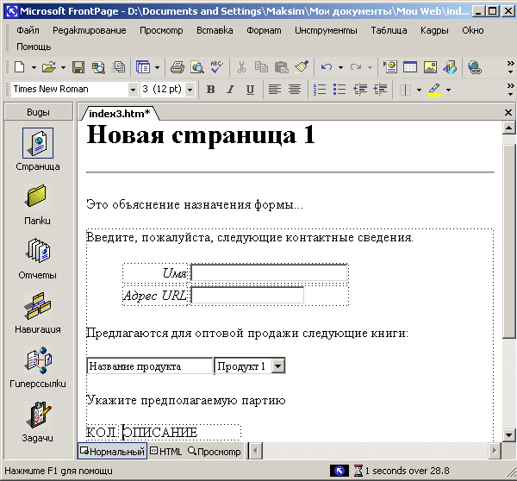
Task: Open the Вставка menu
Action: click(x=214, y=30)
